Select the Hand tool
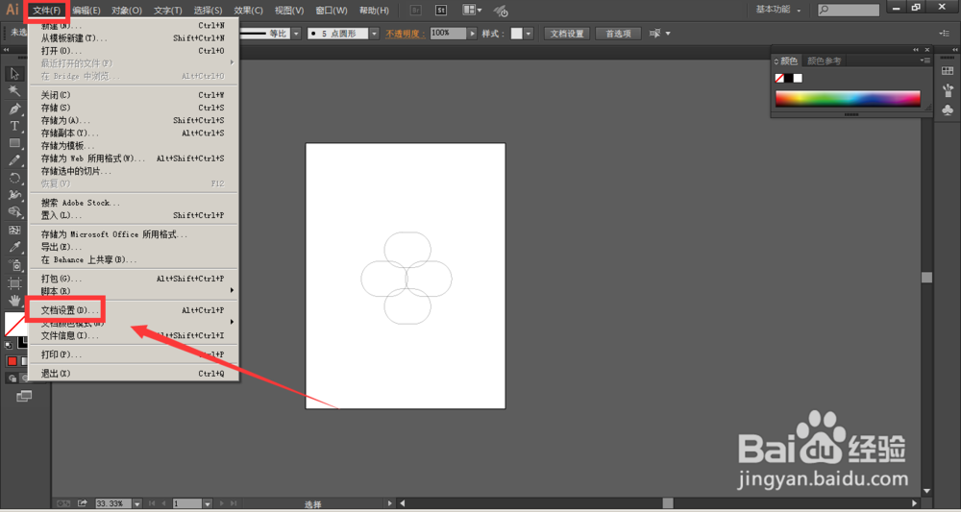Viewport: 961px width, 512px height. point(14,300)
